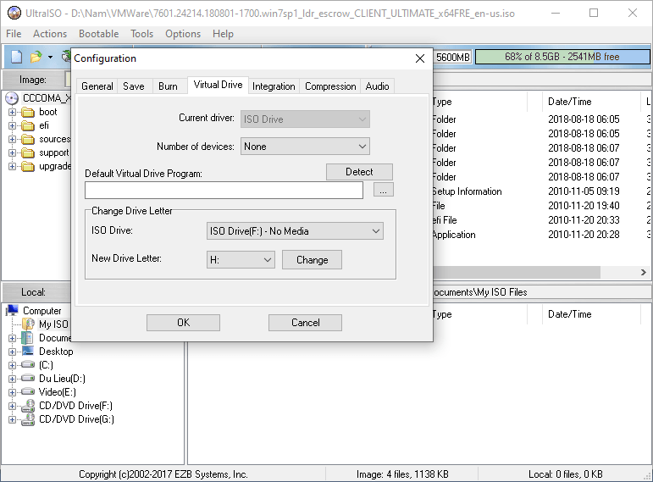Switch to the Integration tab
Screen dimensions: 653x482
[x=274, y=86]
